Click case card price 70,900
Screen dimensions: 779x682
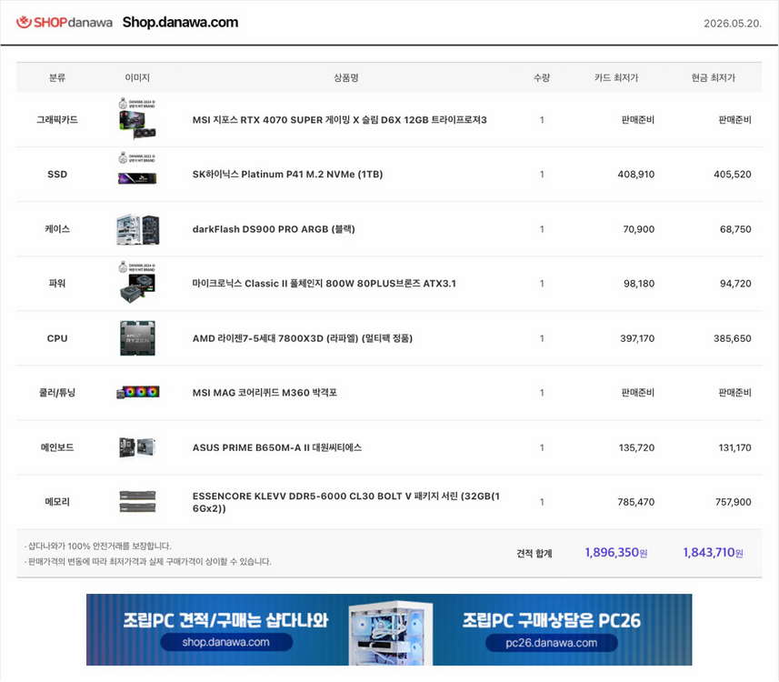(639, 229)
